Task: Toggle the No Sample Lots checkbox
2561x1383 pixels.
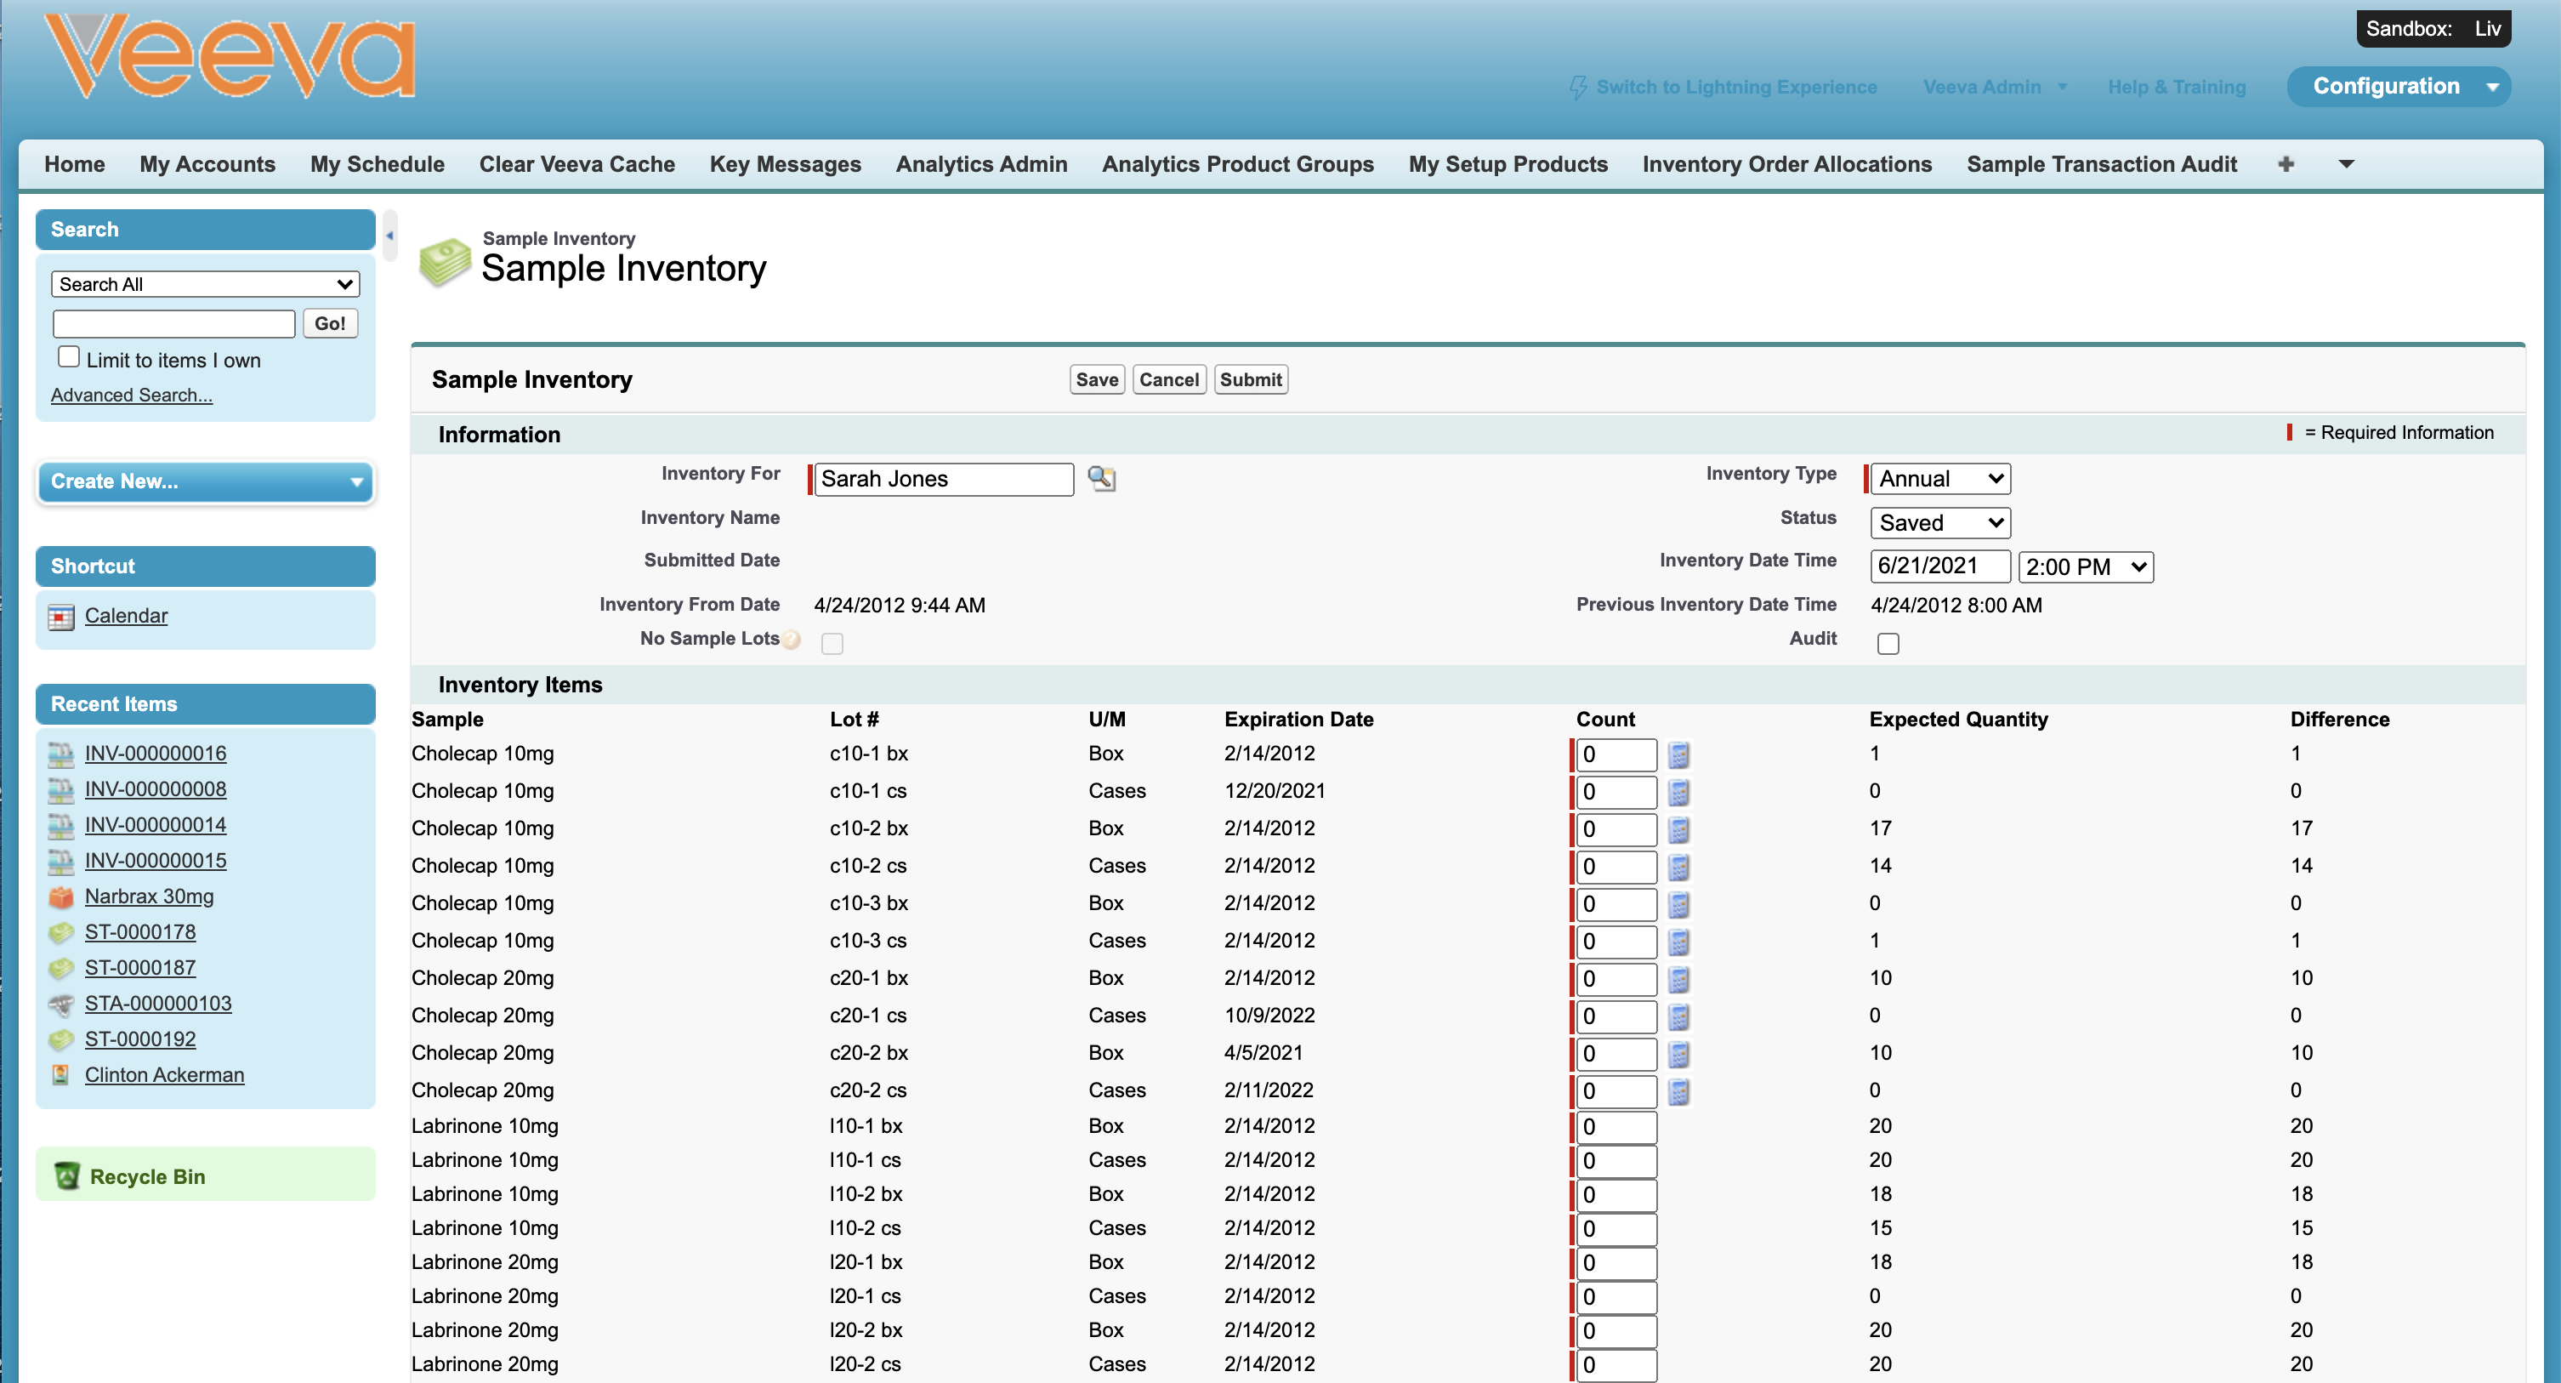Action: [x=832, y=643]
